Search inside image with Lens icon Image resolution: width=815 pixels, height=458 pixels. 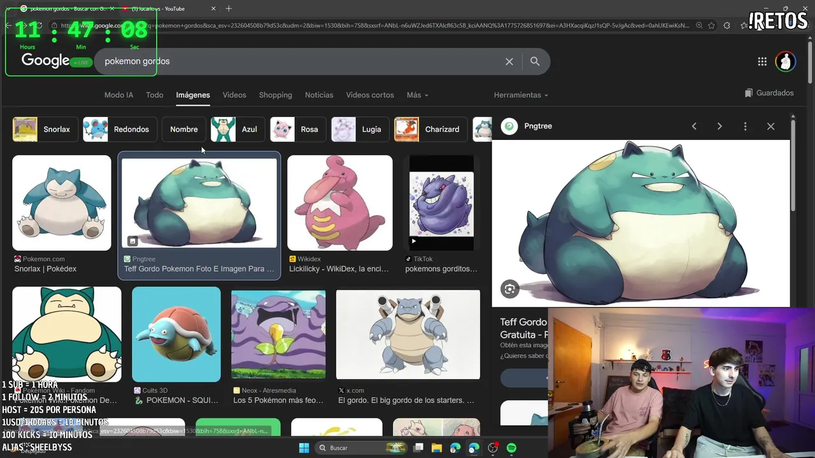(509, 289)
